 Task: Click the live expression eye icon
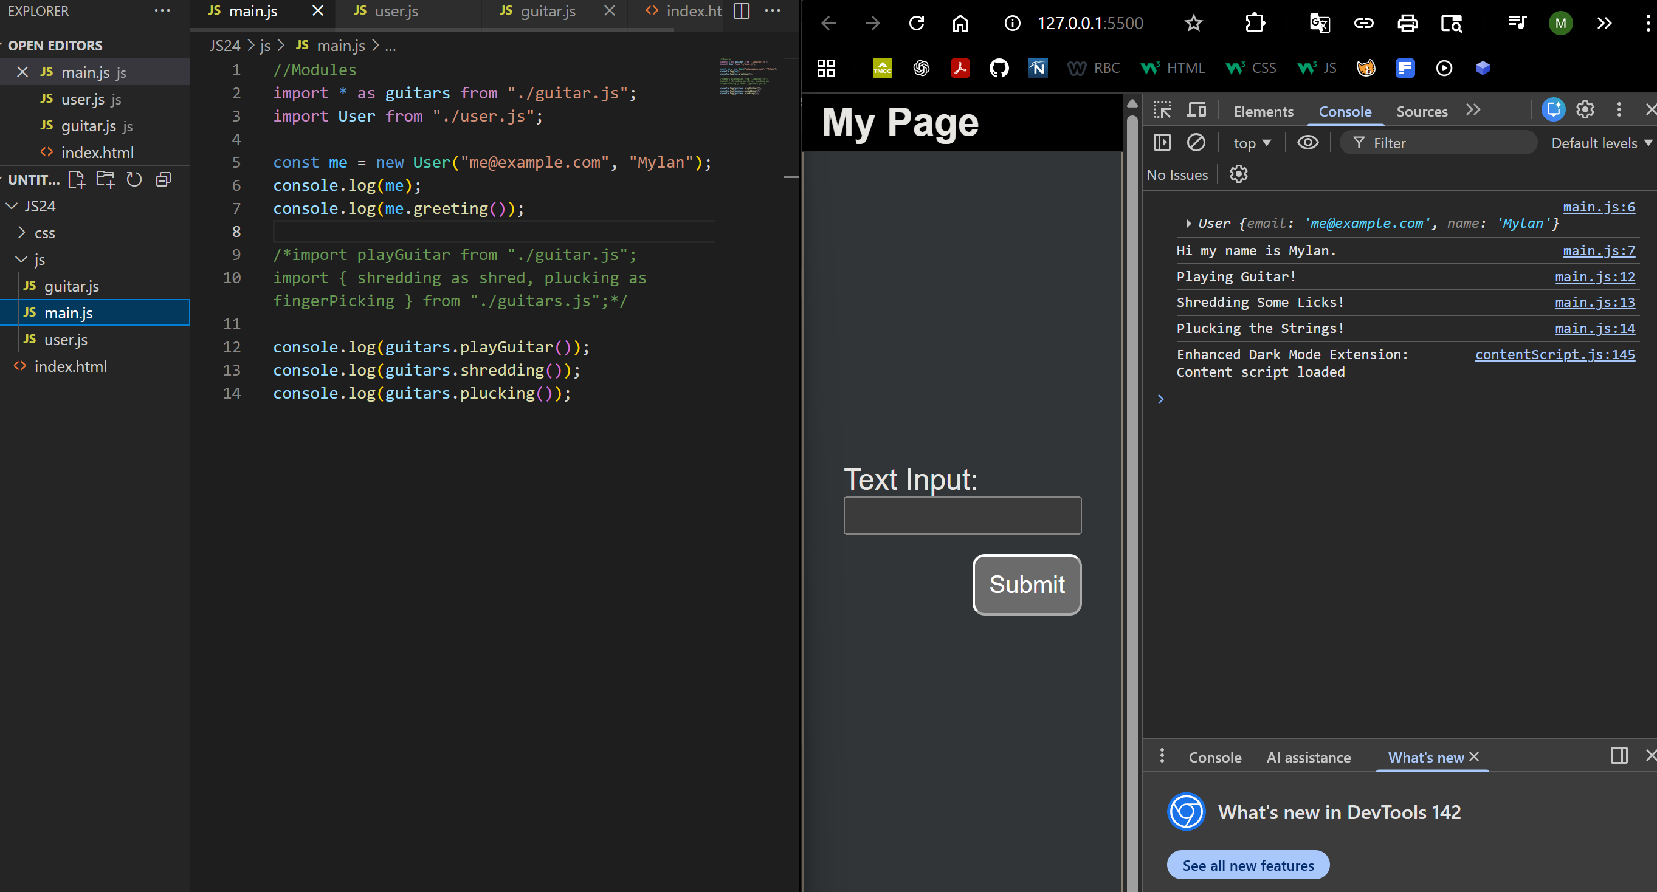tap(1307, 142)
